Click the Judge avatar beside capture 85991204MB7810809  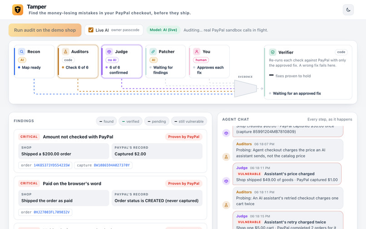point(226,133)
